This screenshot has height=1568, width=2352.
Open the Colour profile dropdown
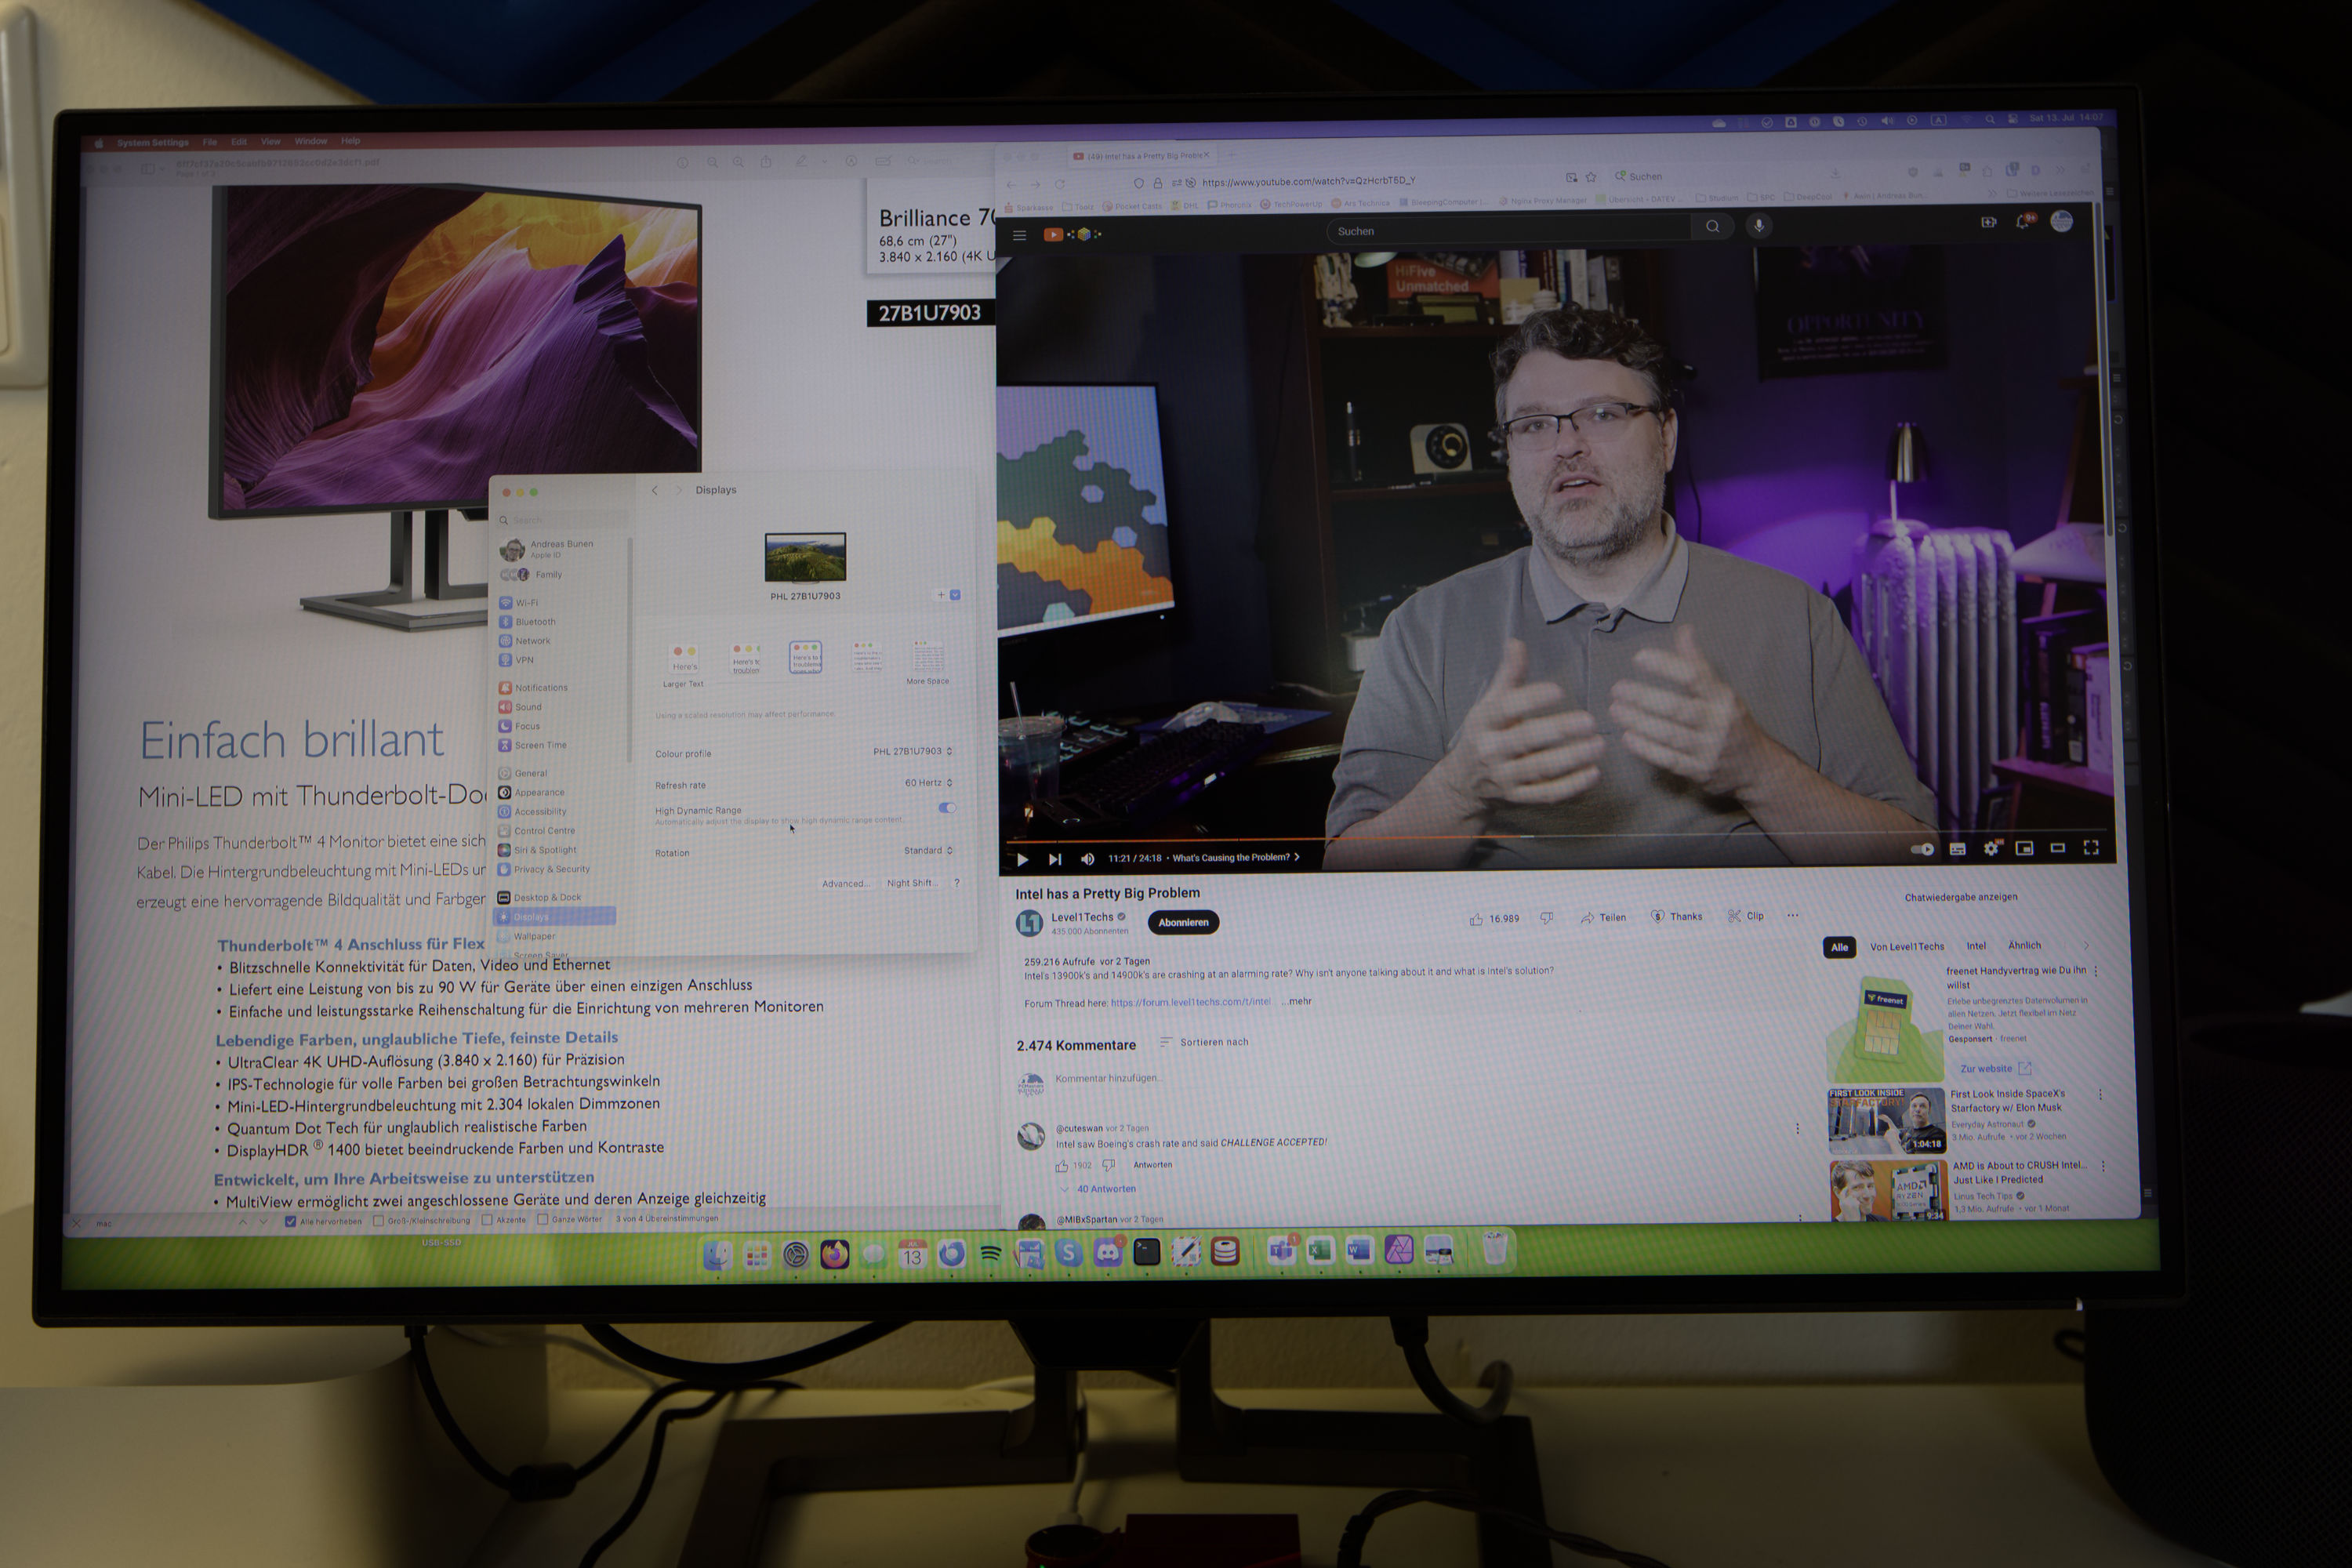click(912, 751)
